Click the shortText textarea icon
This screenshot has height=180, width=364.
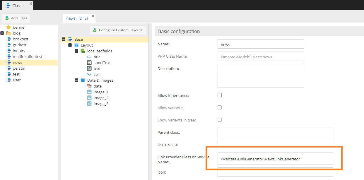[89, 63]
